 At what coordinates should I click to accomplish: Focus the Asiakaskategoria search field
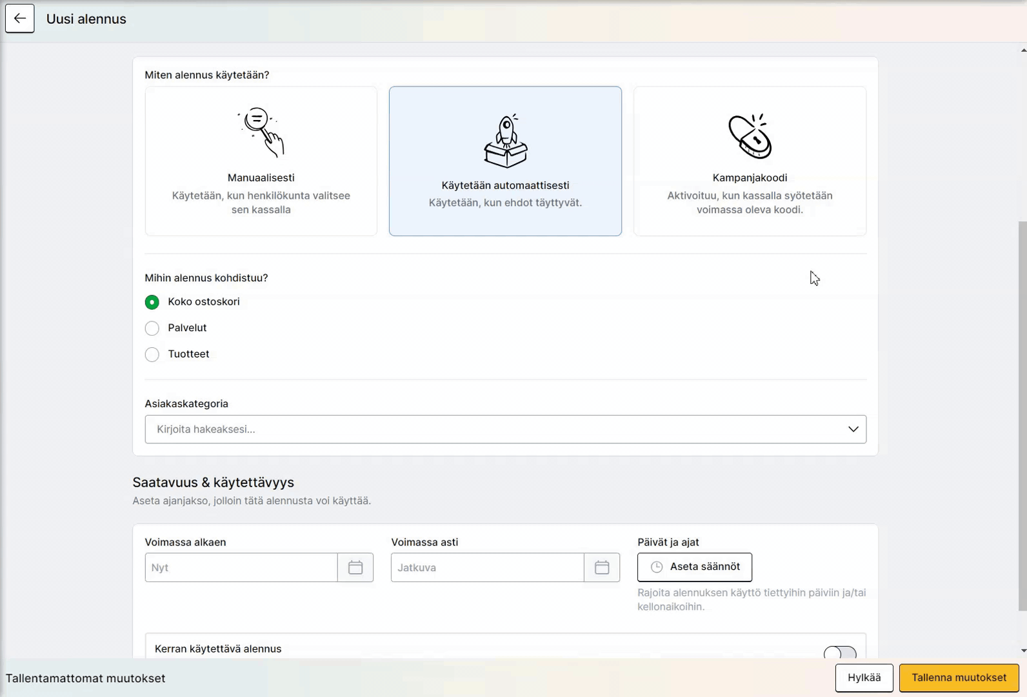coord(506,429)
